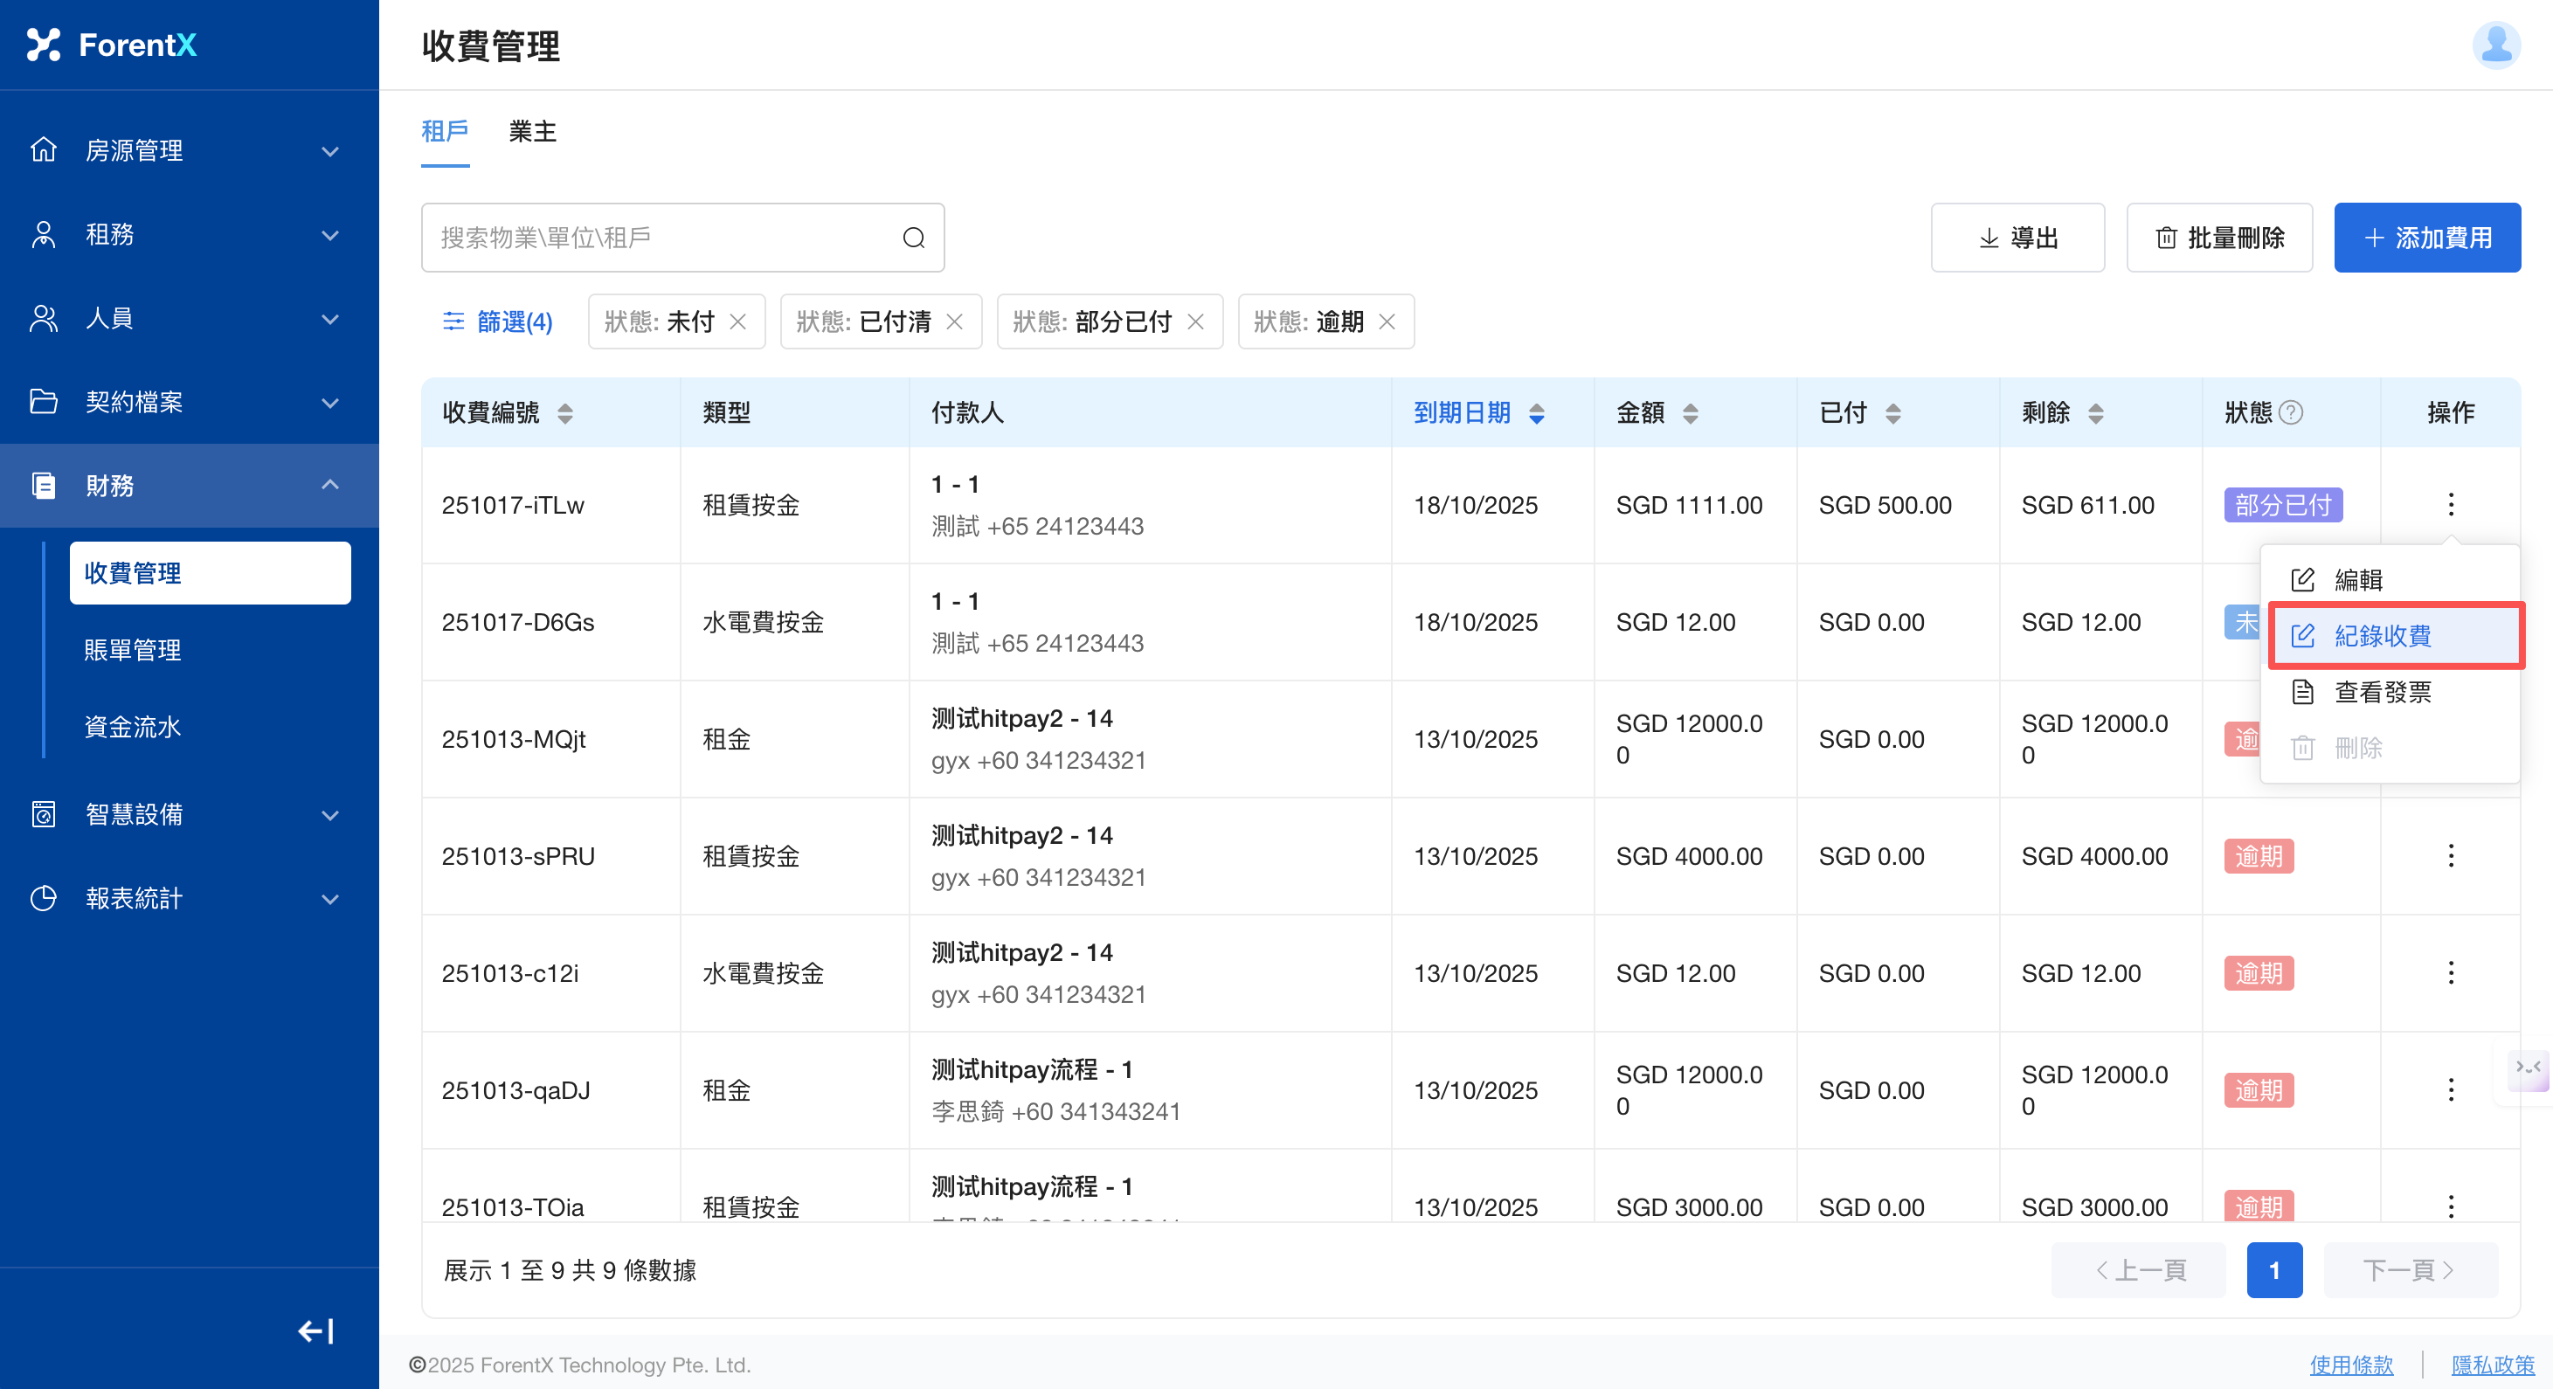Open the ForentX logo home

[111, 45]
